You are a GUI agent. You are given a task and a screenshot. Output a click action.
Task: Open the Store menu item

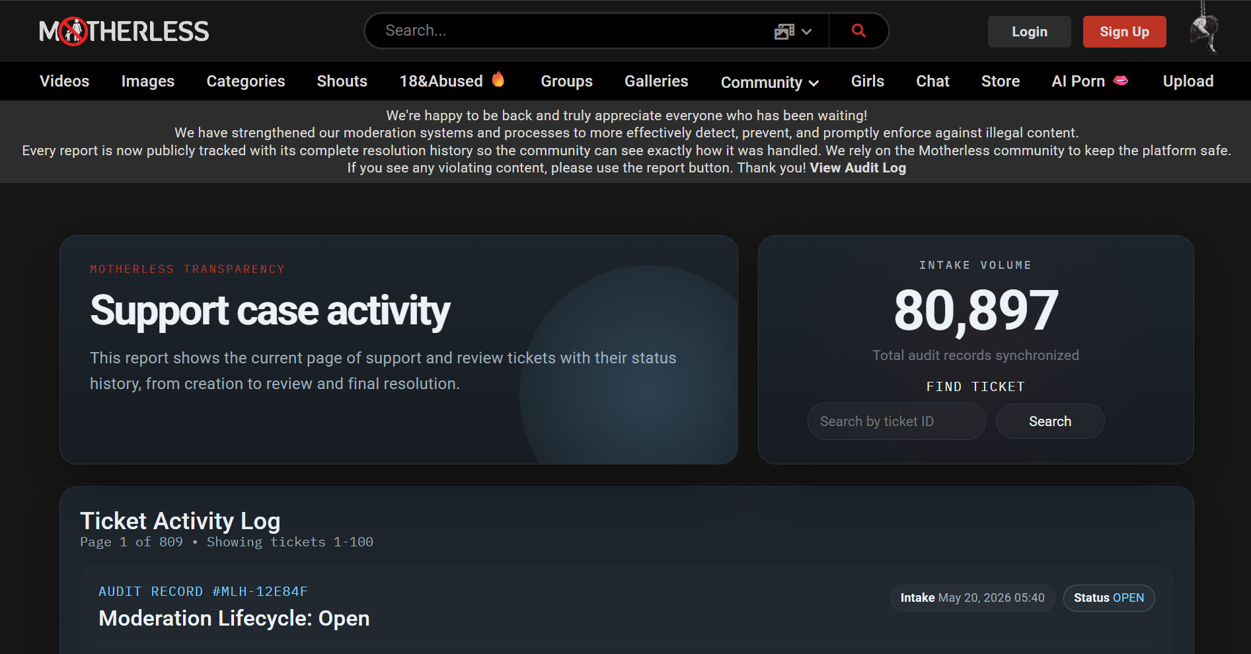[1000, 81]
